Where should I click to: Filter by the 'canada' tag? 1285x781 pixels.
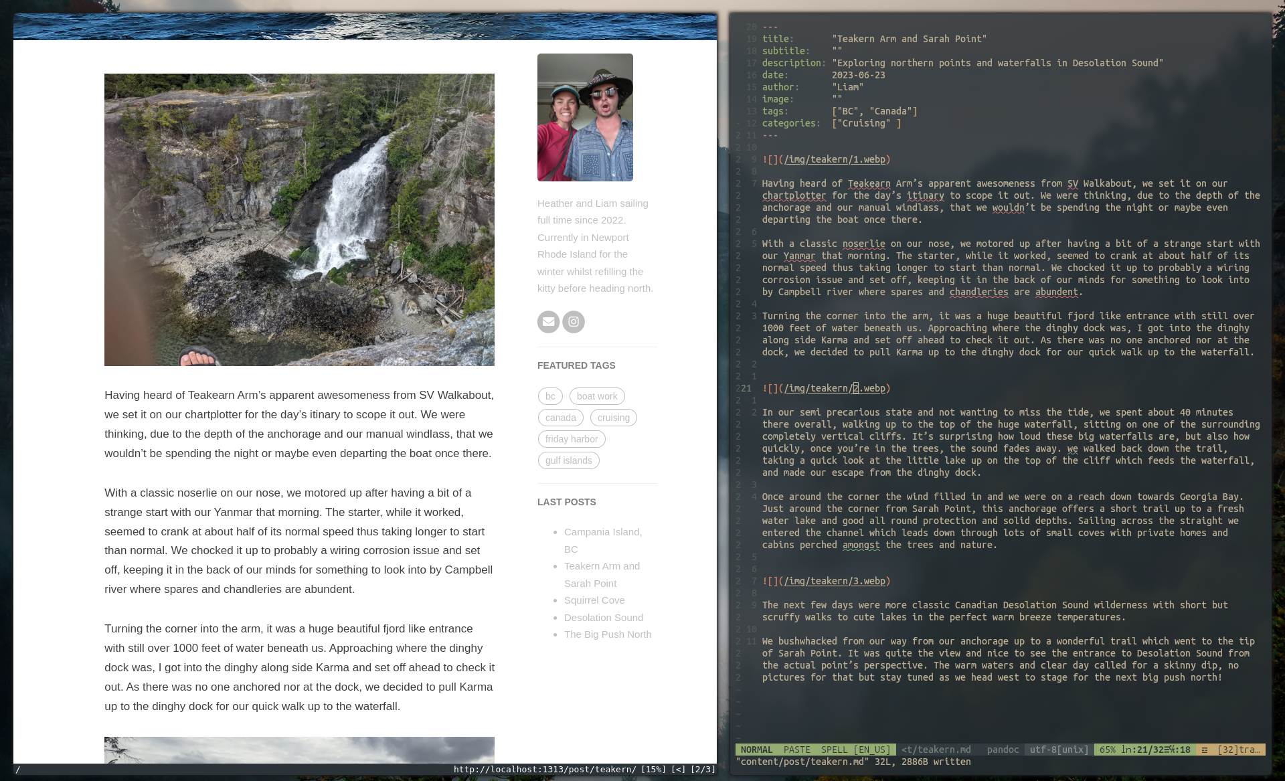560,418
